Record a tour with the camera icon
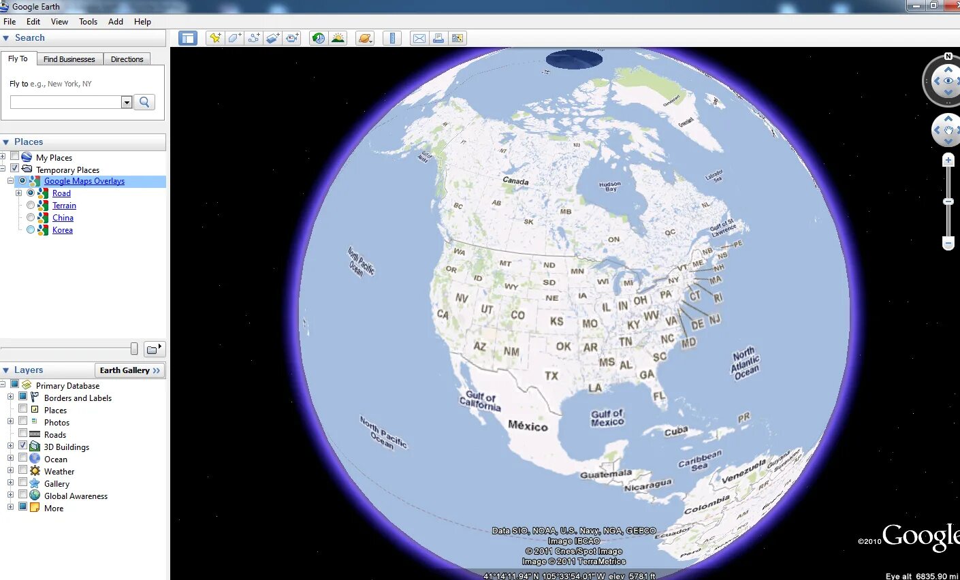 pos(292,38)
